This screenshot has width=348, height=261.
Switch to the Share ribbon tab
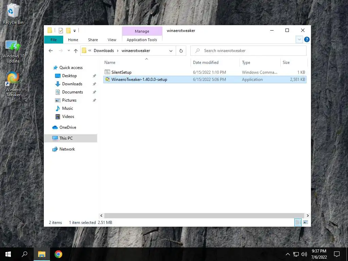pyautogui.click(x=93, y=40)
